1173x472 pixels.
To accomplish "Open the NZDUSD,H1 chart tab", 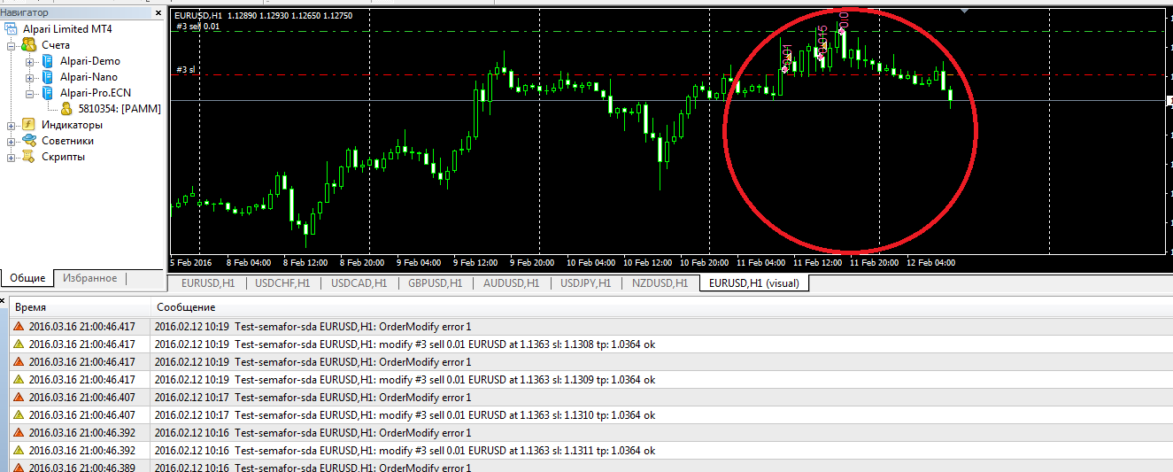I will click(660, 283).
